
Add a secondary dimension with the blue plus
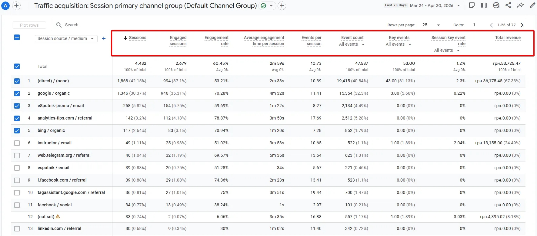point(104,38)
